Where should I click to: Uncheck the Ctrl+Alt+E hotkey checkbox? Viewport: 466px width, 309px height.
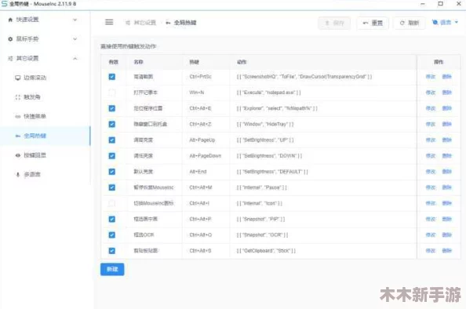[x=111, y=108]
